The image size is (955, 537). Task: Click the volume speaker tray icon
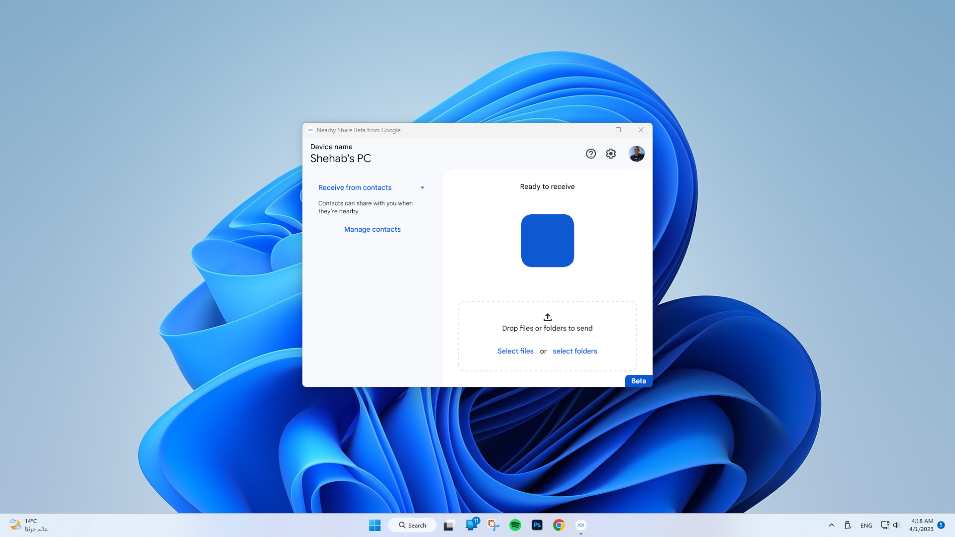point(896,525)
